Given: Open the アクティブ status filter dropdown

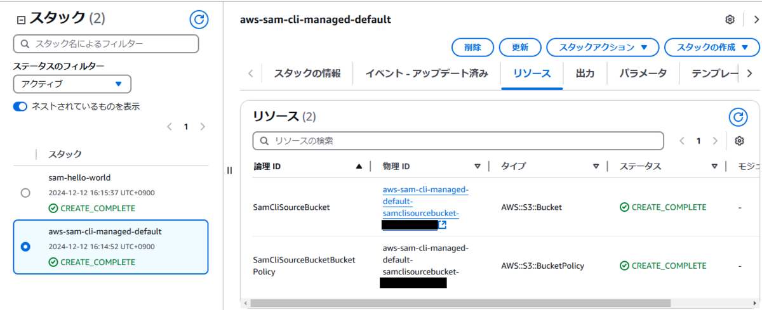Looking at the screenshot, I should tap(72, 84).
